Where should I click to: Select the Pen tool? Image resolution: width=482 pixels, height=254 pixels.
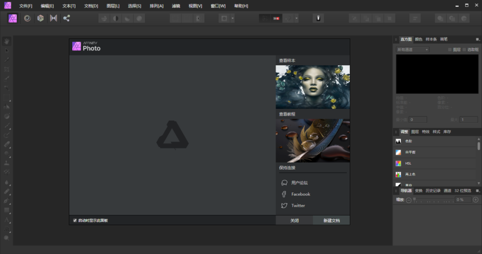click(6, 201)
